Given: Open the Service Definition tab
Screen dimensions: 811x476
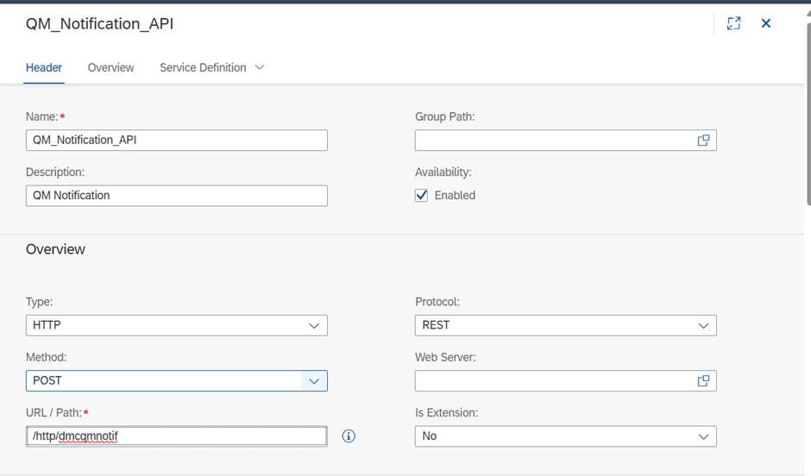Looking at the screenshot, I should point(203,68).
